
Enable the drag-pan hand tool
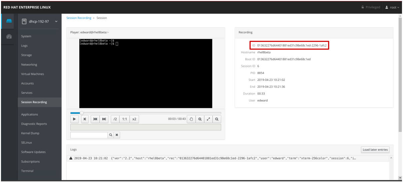coord(191,119)
